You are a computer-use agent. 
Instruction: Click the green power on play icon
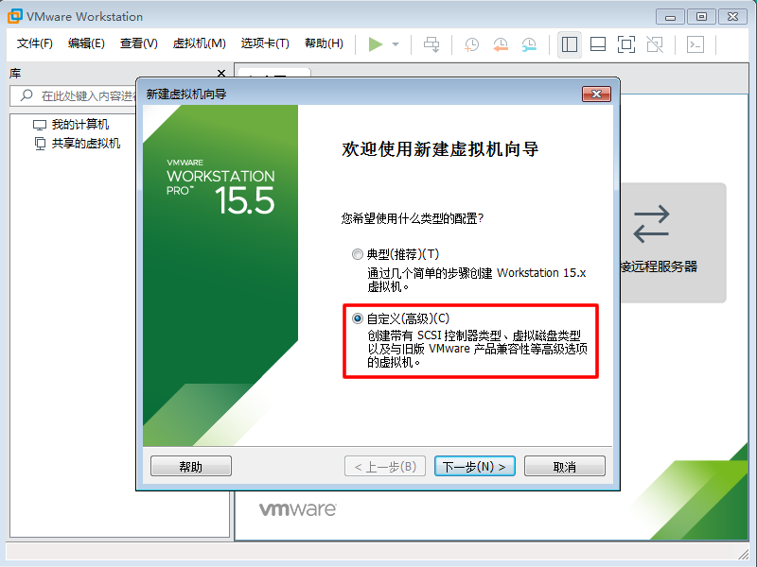[x=376, y=44]
